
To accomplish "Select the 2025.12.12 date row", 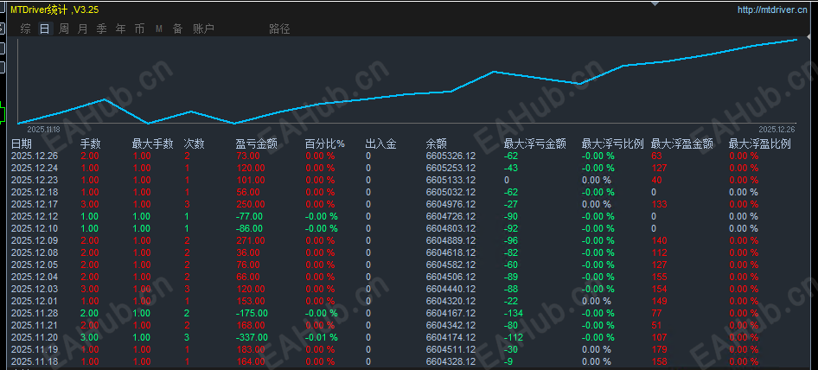I will point(35,216).
